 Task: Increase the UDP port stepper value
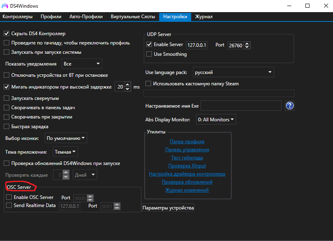click(247, 43)
